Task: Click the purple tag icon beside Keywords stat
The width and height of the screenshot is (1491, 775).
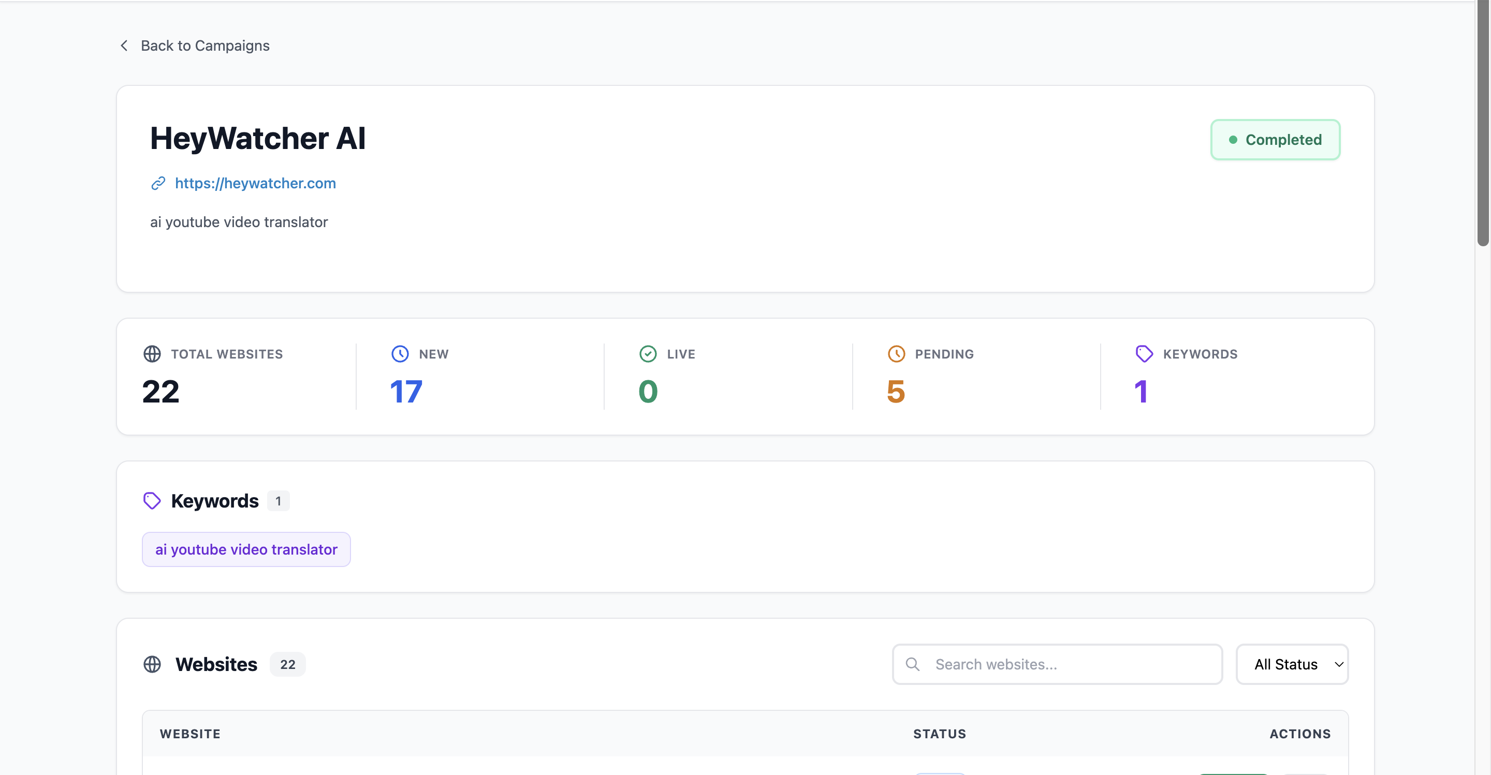Action: point(1144,354)
